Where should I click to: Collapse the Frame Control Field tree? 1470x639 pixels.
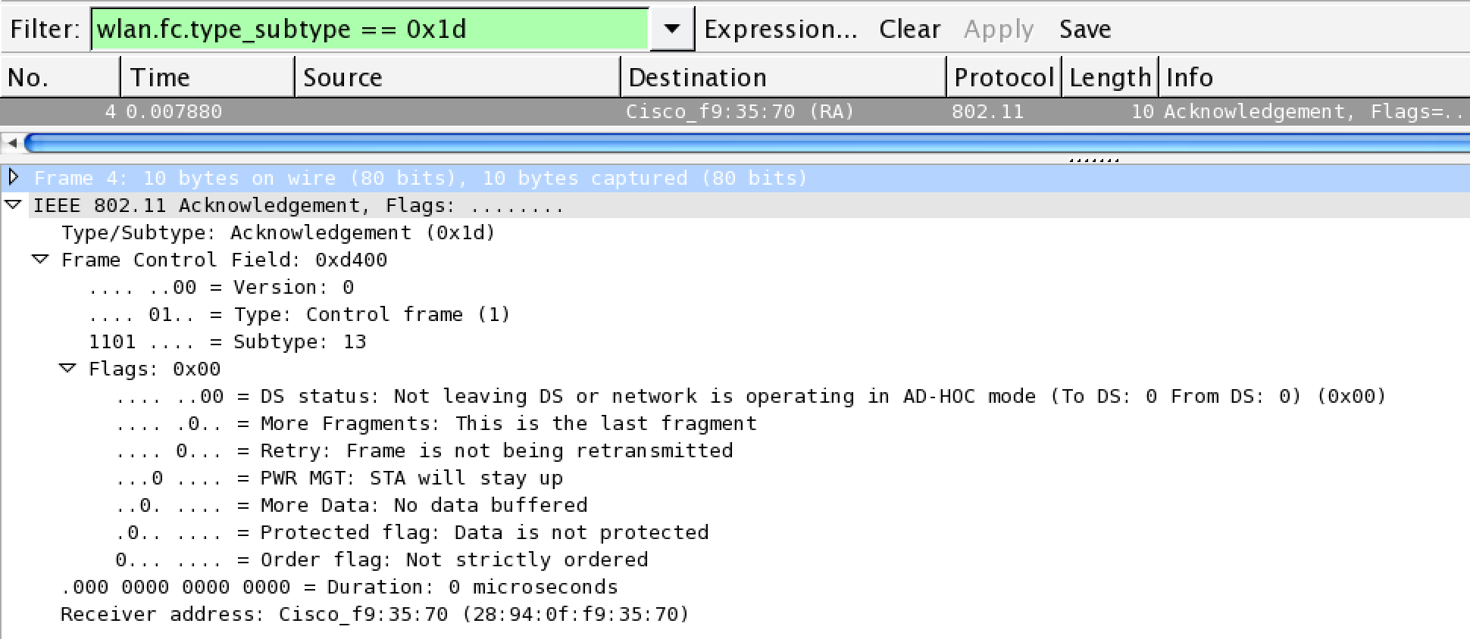[x=40, y=260]
